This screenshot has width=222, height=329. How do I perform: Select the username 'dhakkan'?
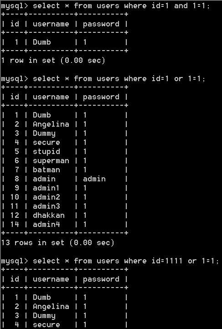point(49,216)
